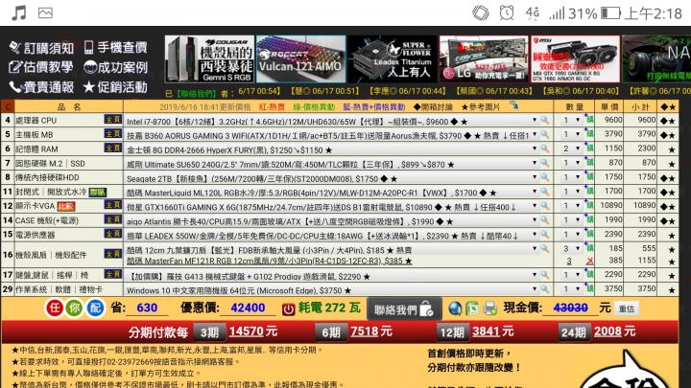Open MSI GTX 1660 graphics card banner
Image resolution: width=691 pixels, height=388 pixels.
pos(576,59)
